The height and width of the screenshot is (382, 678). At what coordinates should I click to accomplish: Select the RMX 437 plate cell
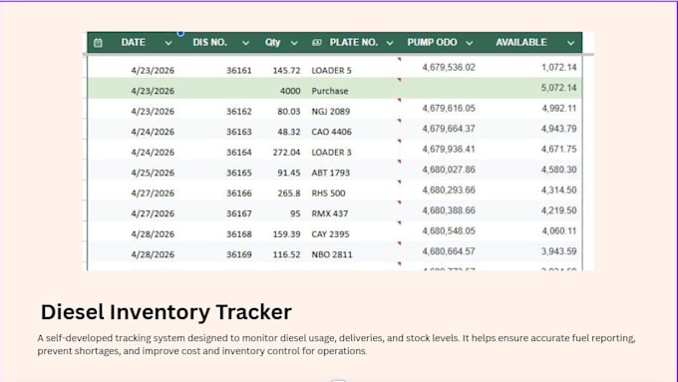coord(330,213)
